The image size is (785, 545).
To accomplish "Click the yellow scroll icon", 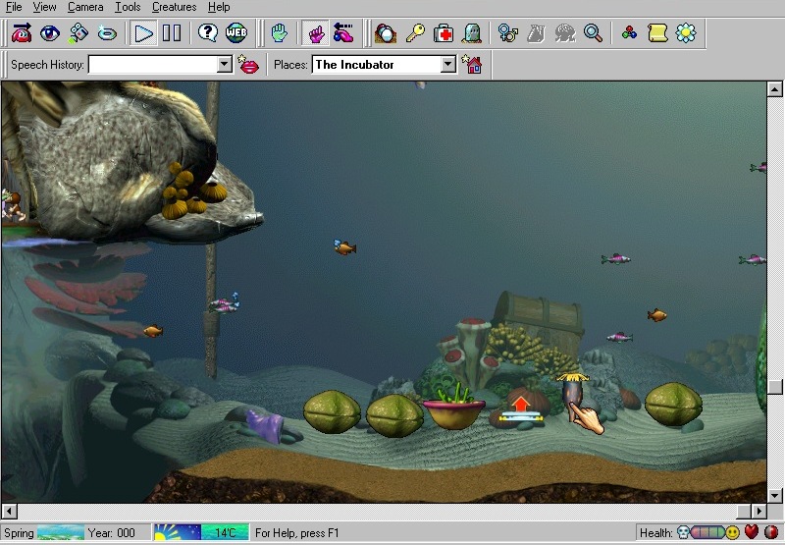I will (657, 33).
